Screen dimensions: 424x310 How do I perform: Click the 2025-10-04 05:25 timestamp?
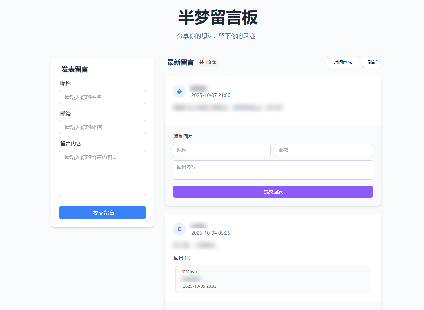pyautogui.click(x=211, y=233)
